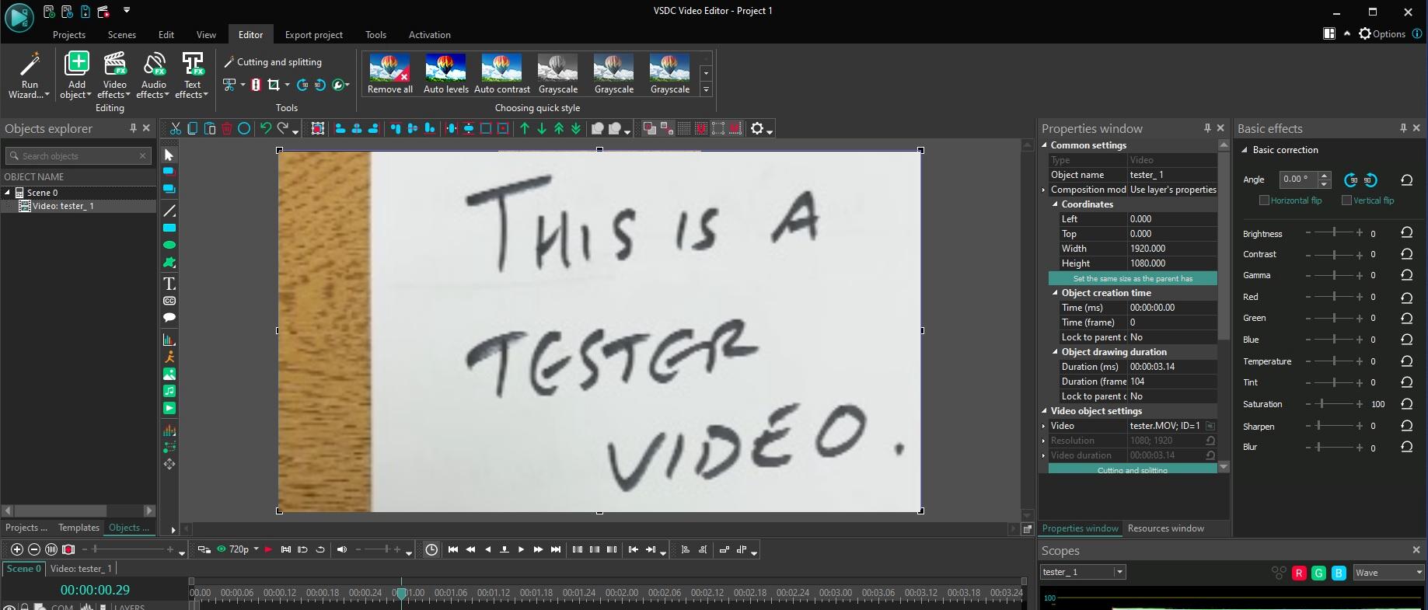Image resolution: width=1428 pixels, height=610 pixels.
Task: Delete the object using the red trash icon
Action: (227, 128)
